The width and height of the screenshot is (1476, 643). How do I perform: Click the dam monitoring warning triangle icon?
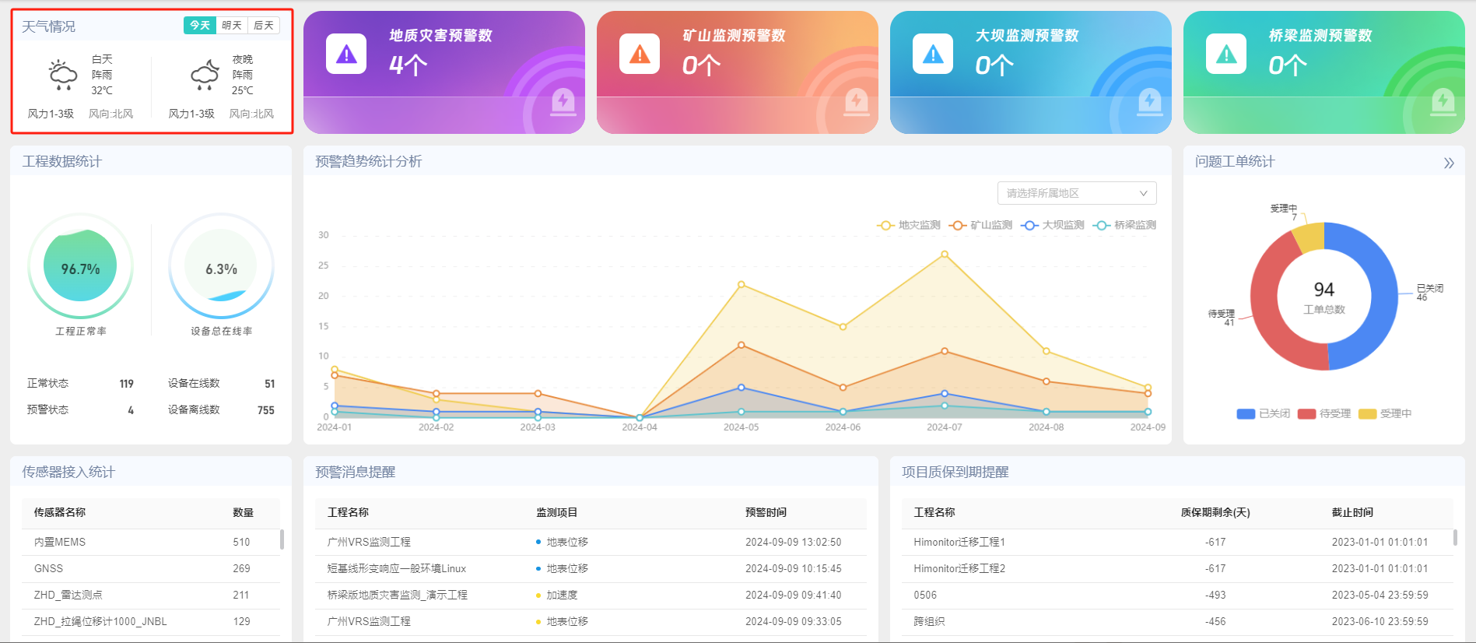(x=933, y=54)
